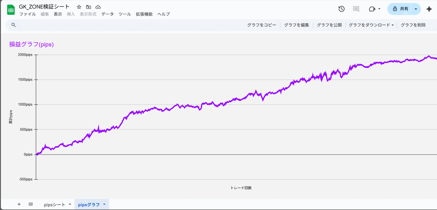The width and height of the screenshot is (437, 210).
Task: Open Gemini with the sparkle icon
Action: coord(429,9)
